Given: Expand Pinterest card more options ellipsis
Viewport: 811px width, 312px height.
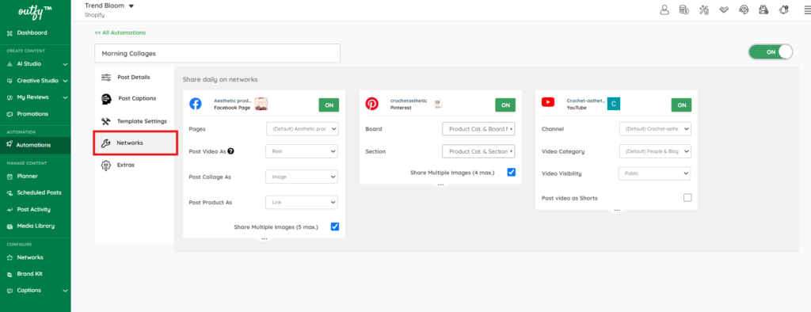Looking at the screenshot, I should pyautogui.click(x=440, y=185).
